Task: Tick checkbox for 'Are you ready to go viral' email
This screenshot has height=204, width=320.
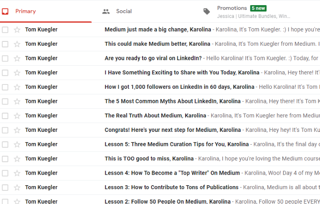Action: (x=5, y=58)
